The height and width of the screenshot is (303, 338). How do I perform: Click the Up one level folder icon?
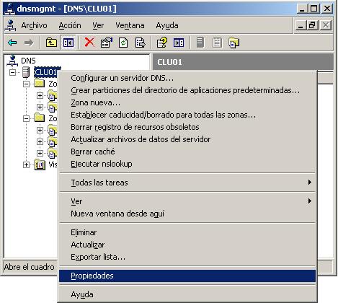coord(51,43)
